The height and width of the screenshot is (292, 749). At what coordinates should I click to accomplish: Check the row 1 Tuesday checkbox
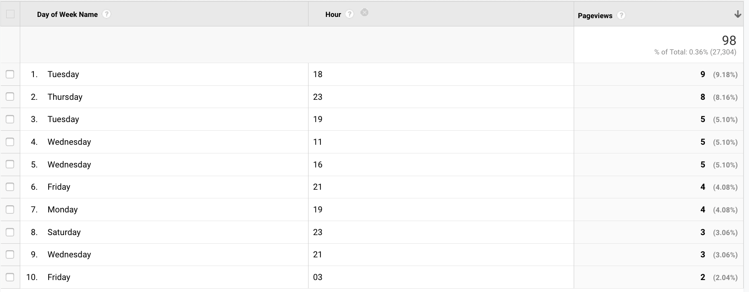pos(10,74)
